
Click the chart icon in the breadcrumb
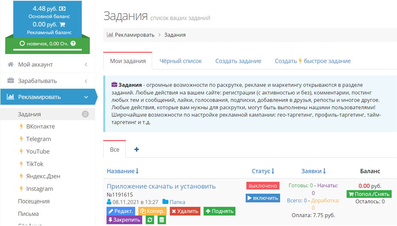pos(110,35)
